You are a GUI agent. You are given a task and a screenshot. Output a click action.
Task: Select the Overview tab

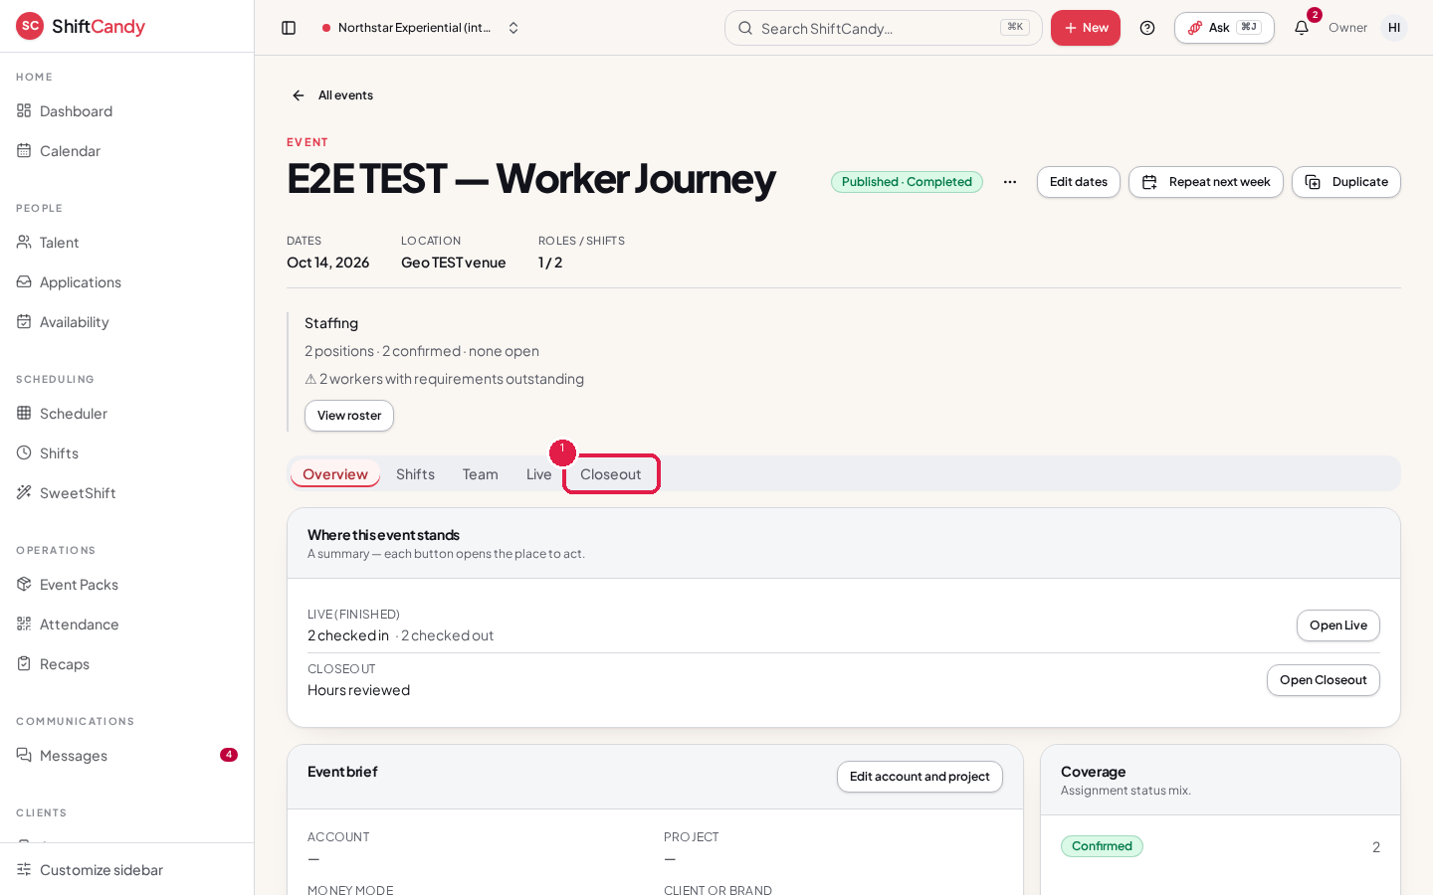[335, 474]
